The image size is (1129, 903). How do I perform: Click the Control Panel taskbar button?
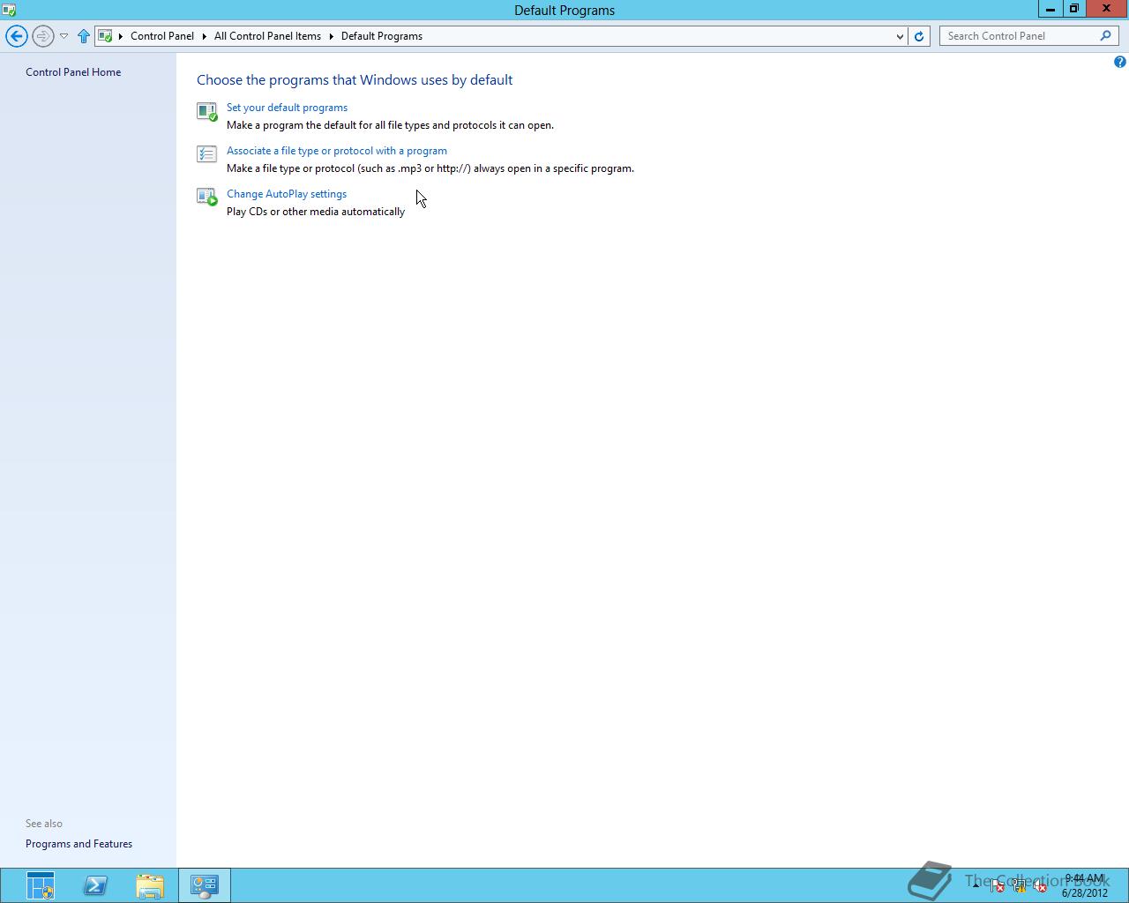point(205,885)
